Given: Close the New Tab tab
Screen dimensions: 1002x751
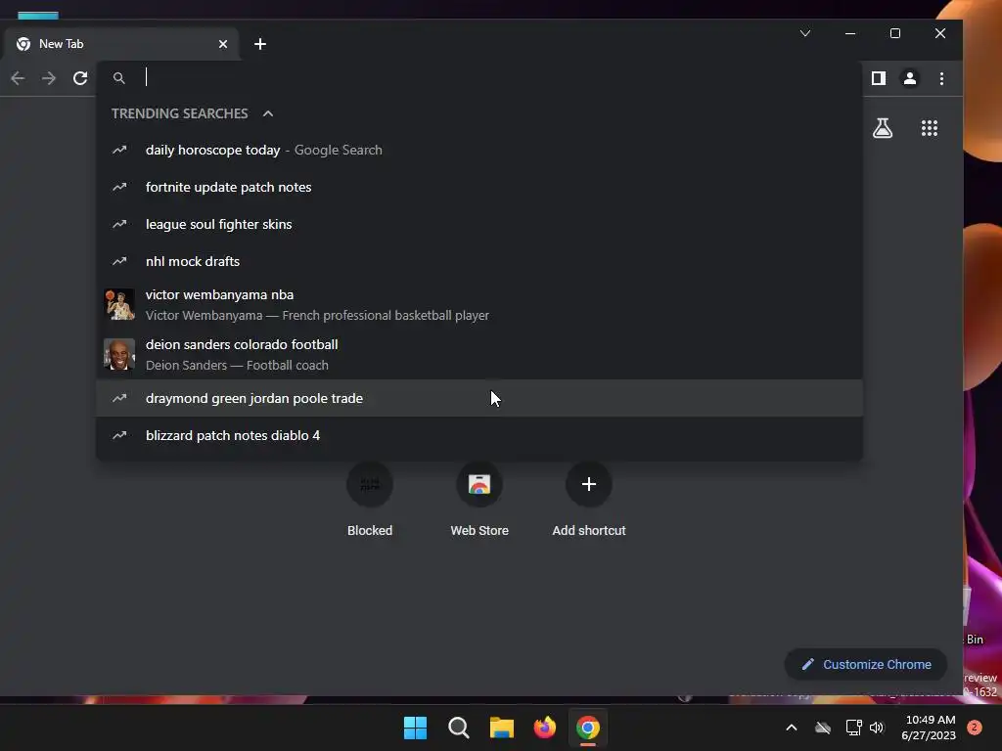Looking at the screenshot, I should tap(223, 44).
